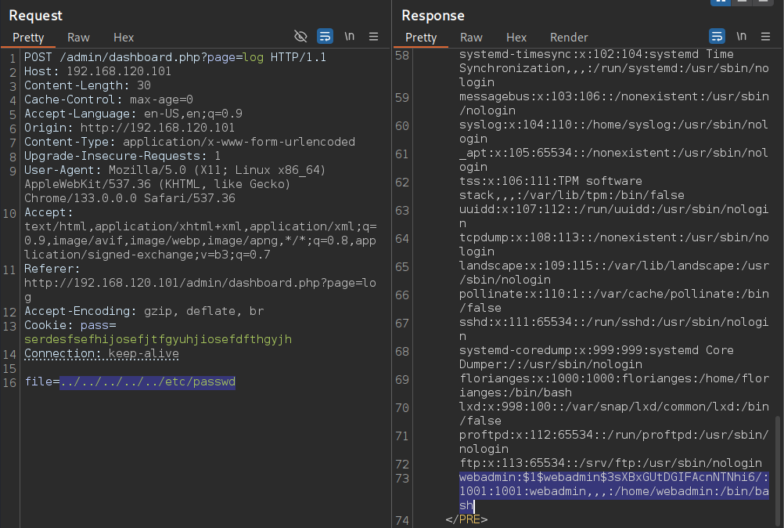The image size is (784, 528).
Task: Toggle the Request hide non-printable characters eye icon
Action: (300, 37)
